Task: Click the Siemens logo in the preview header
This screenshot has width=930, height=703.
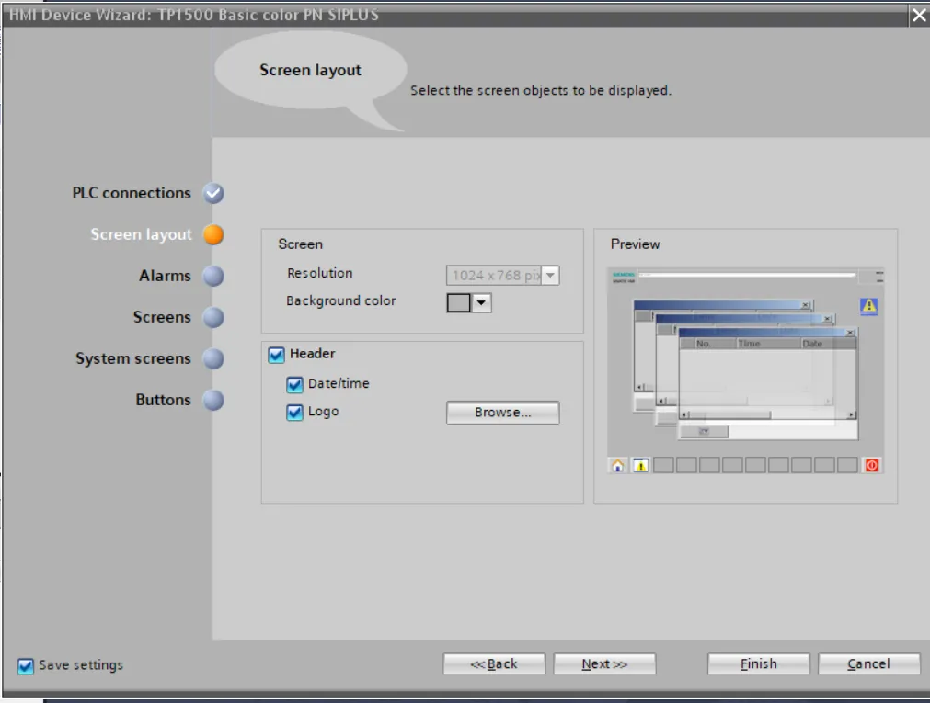Action: pyautogui.click(x=624, y=273)
